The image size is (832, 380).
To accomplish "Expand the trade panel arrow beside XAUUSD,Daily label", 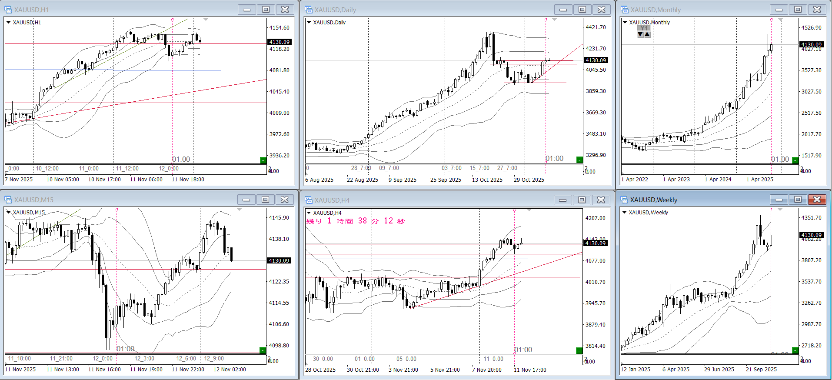I will (x=309, y=22).
